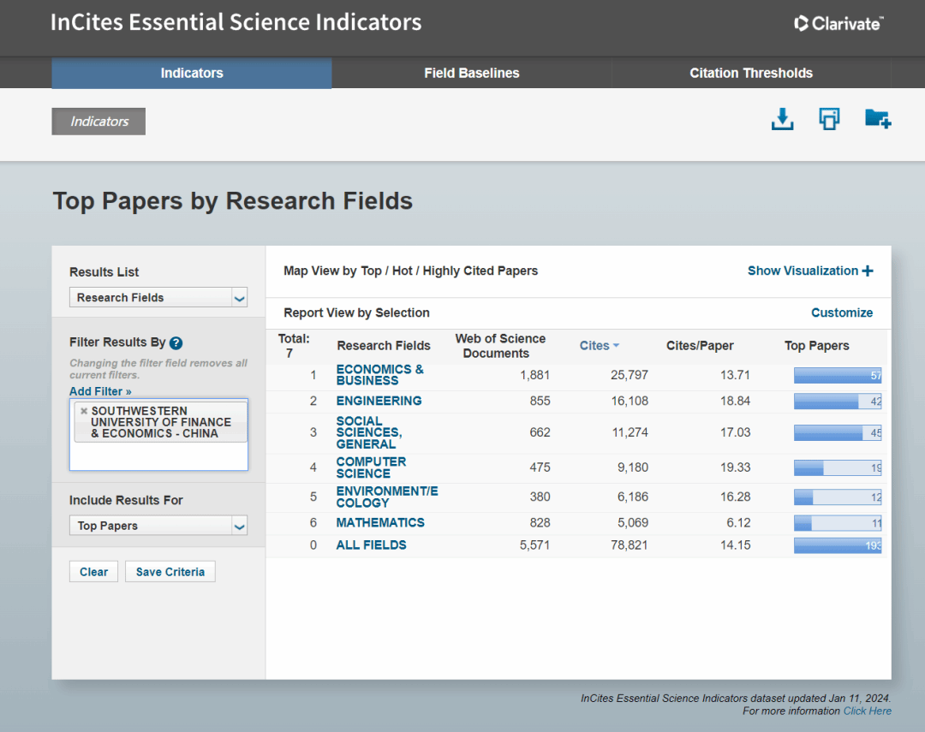
Task: Click the print/copy report icon
Action: click(828, 120)
